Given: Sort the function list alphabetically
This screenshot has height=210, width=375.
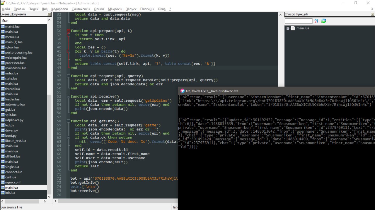Looking at the screenshot, I should pos(316,21).
